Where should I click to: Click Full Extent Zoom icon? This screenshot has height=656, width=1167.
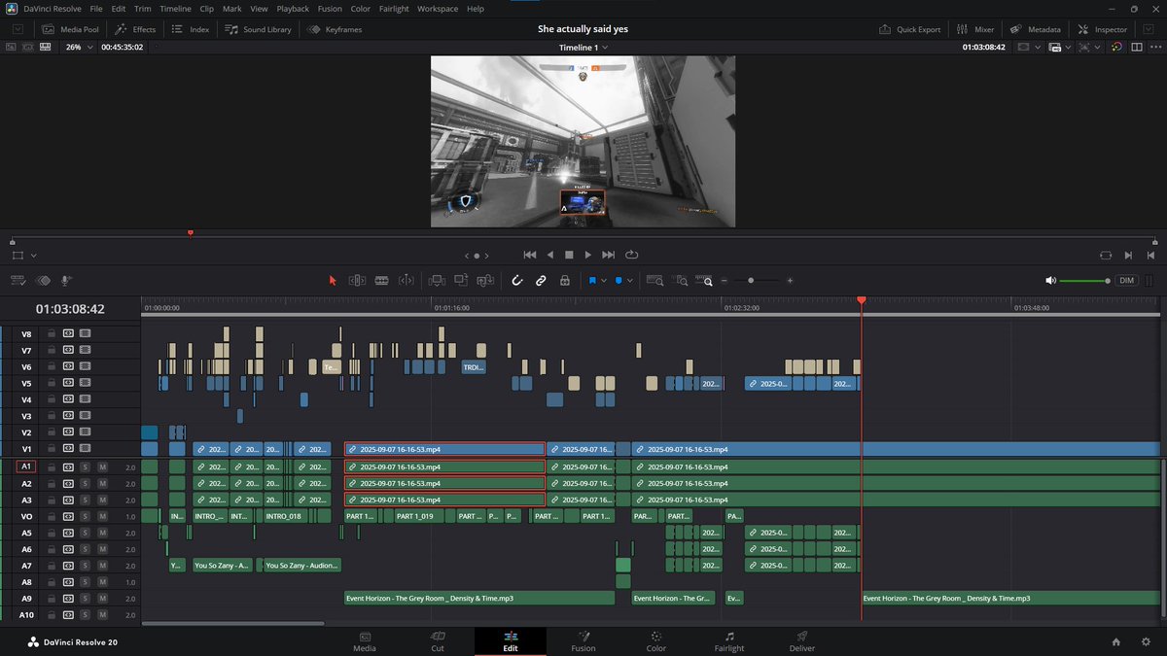point(654,280)
